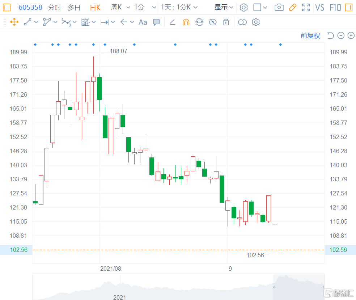Toggle the left sidebar panel icon
Screen dimensions: 356x300
(7, 7)
